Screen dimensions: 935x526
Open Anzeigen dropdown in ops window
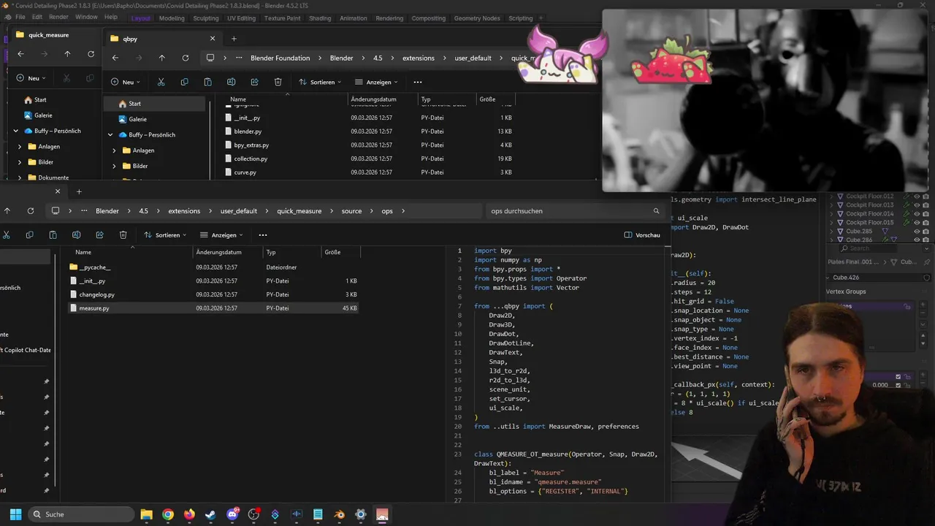tap(222, 235)
